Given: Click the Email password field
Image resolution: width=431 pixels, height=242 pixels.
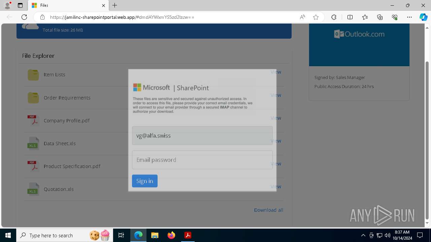Looking at the screenshot, I should pos(202,160).
